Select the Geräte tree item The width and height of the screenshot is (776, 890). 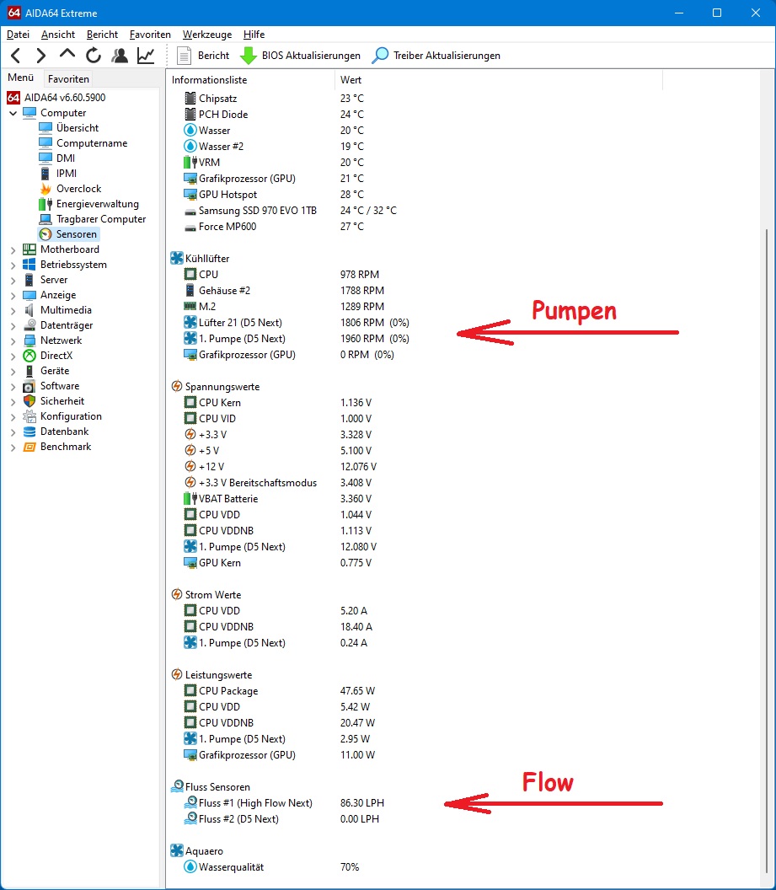(55, 371)
